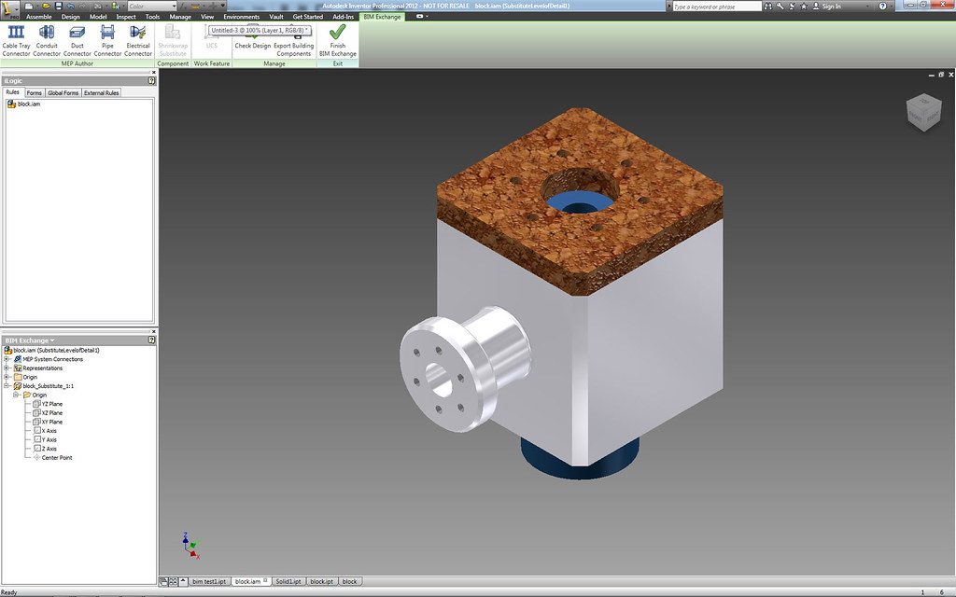Open the Assemble ribbon tab
Image resolution: width=956 pixels, height=597 pixels.
39,17
